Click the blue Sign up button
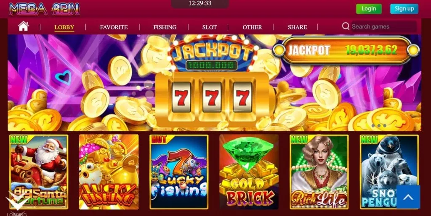This screenshot has width=431, height=216. point(404,9)
